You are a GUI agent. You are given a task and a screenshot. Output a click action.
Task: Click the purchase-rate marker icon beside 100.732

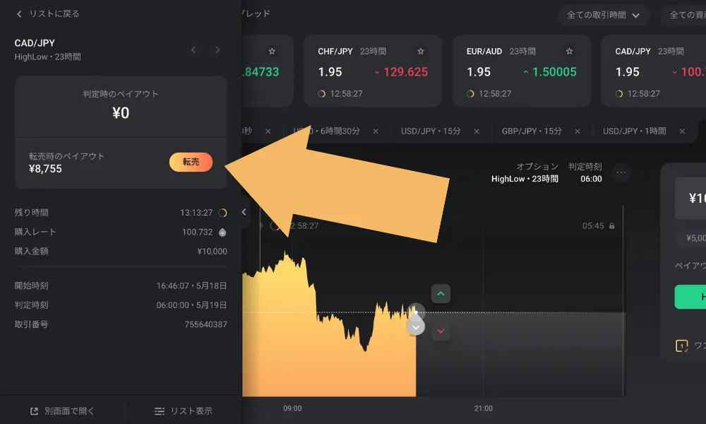click(x=222, y=232)
